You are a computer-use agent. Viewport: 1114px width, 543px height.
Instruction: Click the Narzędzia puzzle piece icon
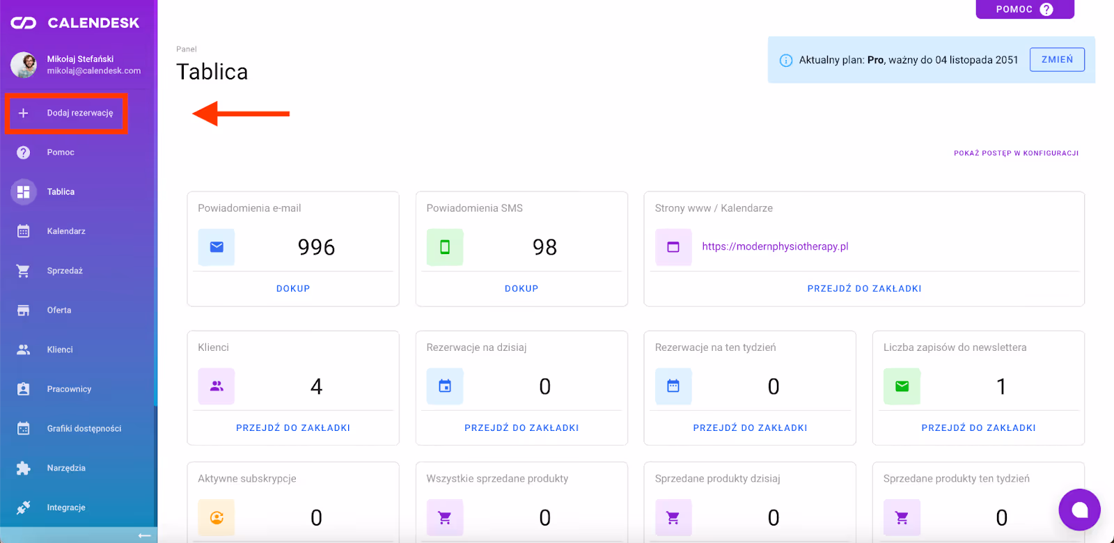tap(23, 469)
